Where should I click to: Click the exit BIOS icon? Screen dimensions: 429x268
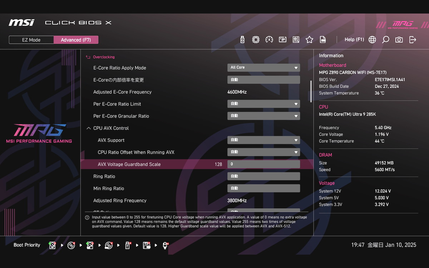click(413, 40)
